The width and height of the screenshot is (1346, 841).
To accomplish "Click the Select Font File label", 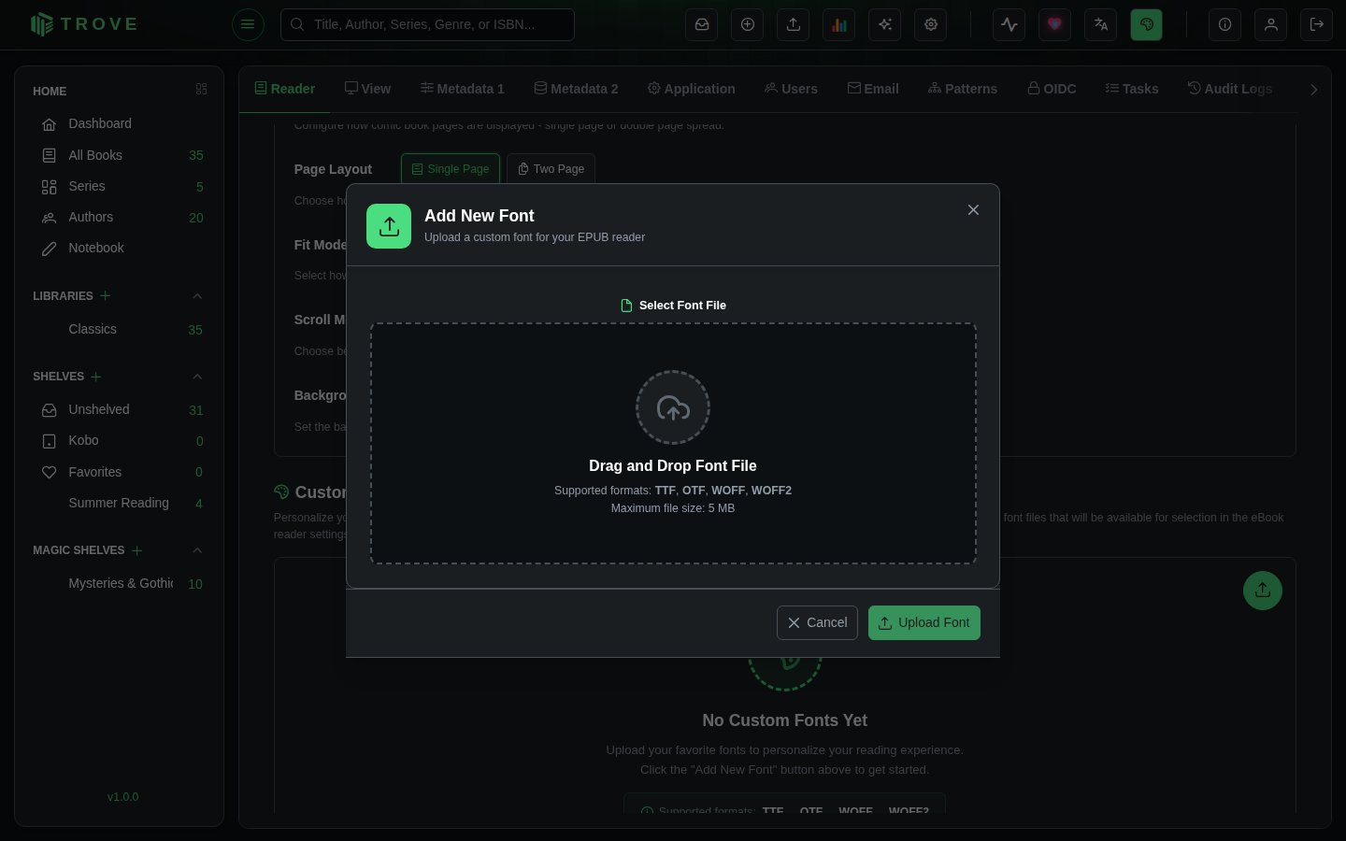I will pos(673,306).
